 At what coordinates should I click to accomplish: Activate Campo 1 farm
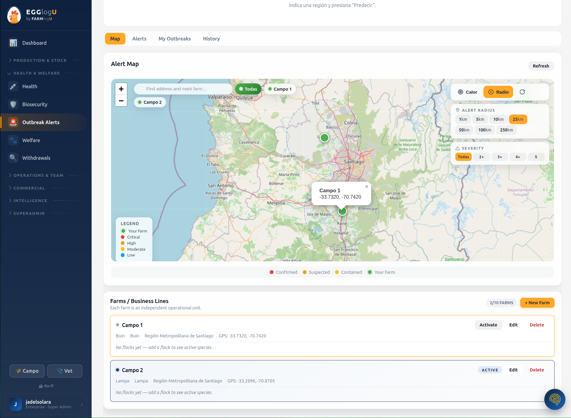(x=488, y=325)
